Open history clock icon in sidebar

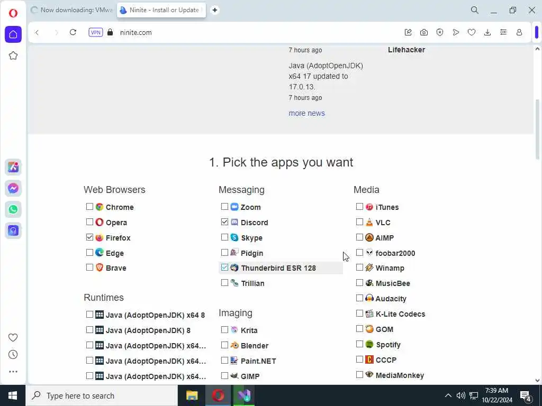point(13,355)
